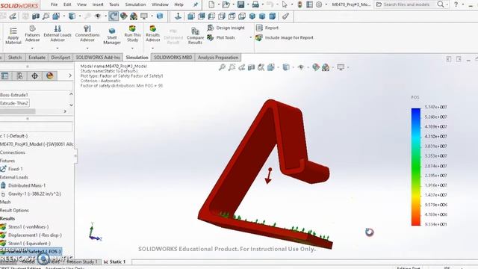Switch to Analysis Preparation tab
This screenshot has width=478, height=269.
pos(218,58)
